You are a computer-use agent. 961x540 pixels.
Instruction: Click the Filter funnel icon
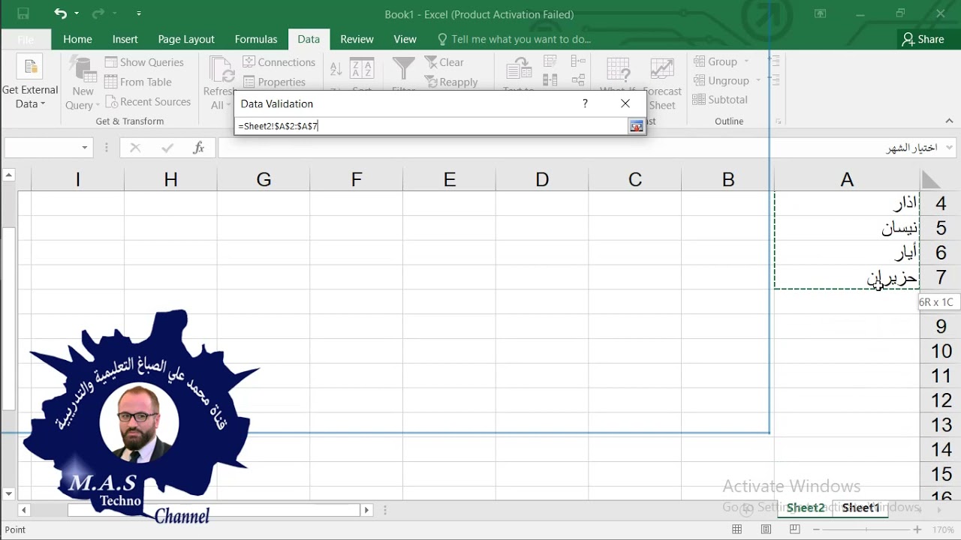[403, 69]
